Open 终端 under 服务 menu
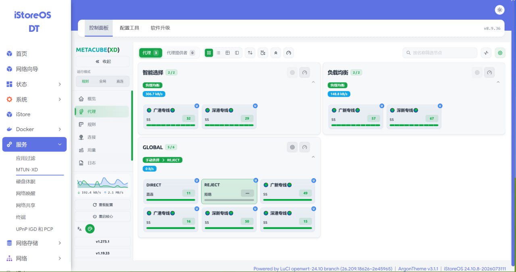 (21, 217)
